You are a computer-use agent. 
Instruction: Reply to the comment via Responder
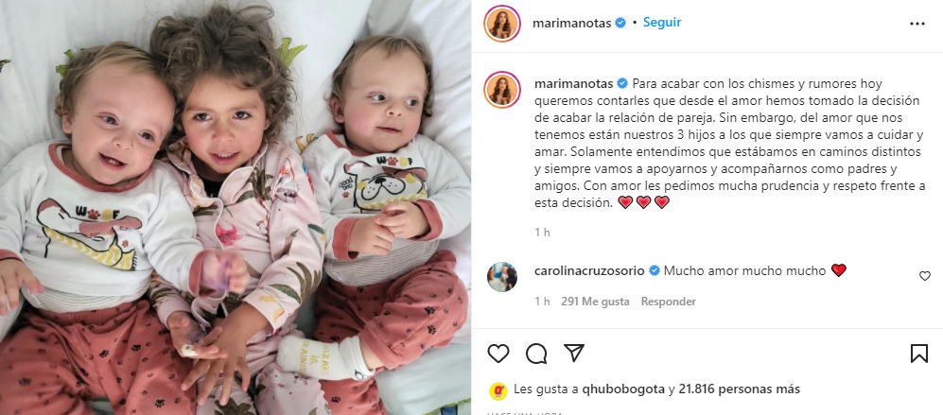pos(668,302)
